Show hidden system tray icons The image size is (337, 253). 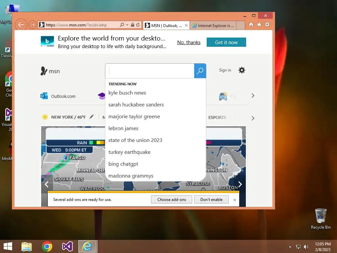click(290, 247)
